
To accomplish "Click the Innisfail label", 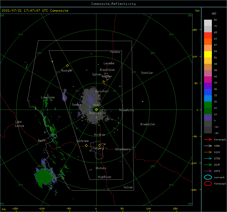I will pos(102,91).
